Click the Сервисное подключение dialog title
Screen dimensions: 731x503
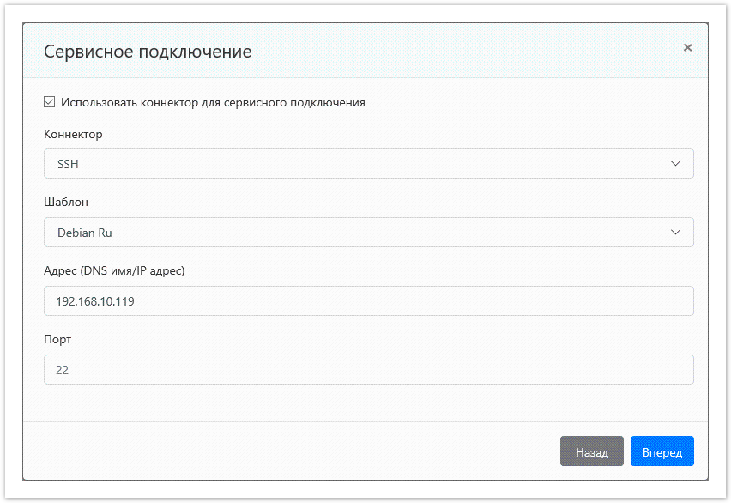click(x=148, y=52)
